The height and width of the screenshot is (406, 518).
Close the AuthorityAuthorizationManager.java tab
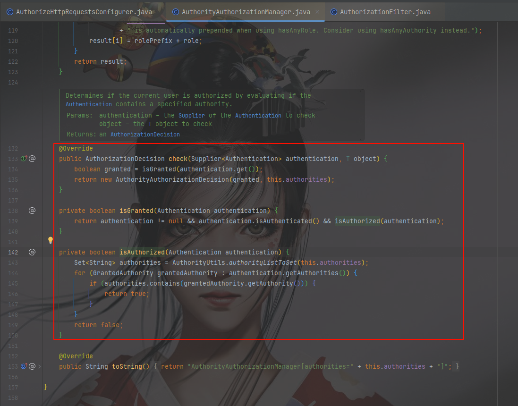pyautogui.click(x=317, y=12)
